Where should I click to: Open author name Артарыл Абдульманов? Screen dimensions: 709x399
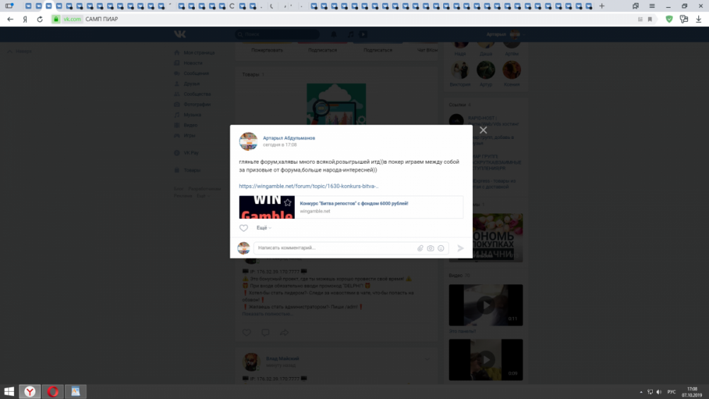(x=289, y=137)
